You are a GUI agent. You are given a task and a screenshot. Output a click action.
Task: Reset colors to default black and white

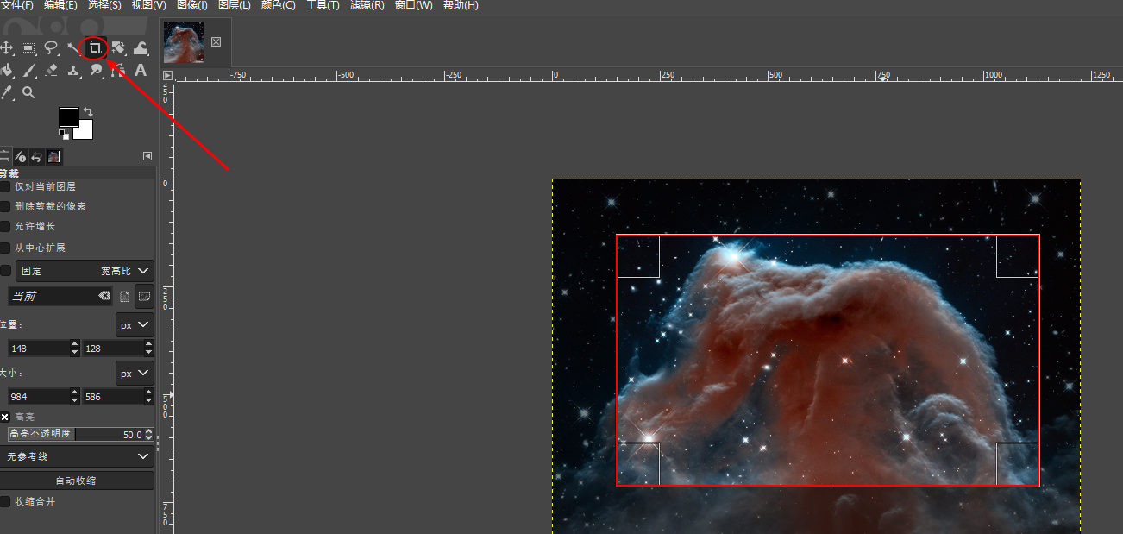pos(63,135)
